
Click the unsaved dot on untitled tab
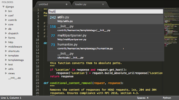(67, 4)
